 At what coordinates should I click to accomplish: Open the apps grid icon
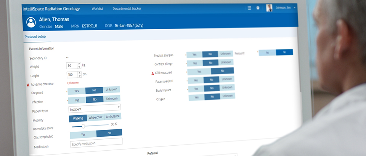point(249,8)
